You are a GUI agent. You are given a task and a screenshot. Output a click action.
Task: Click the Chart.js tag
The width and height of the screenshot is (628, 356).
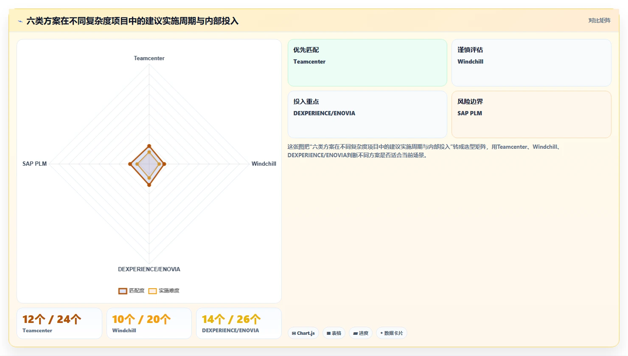303,333
